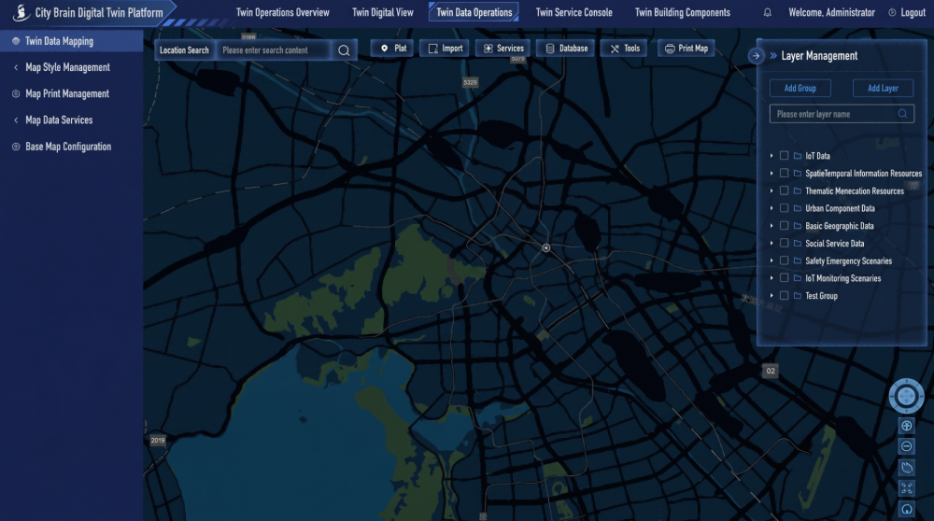Click the Add Layer button
The image size is (934, 521).
tap(883, 88)
